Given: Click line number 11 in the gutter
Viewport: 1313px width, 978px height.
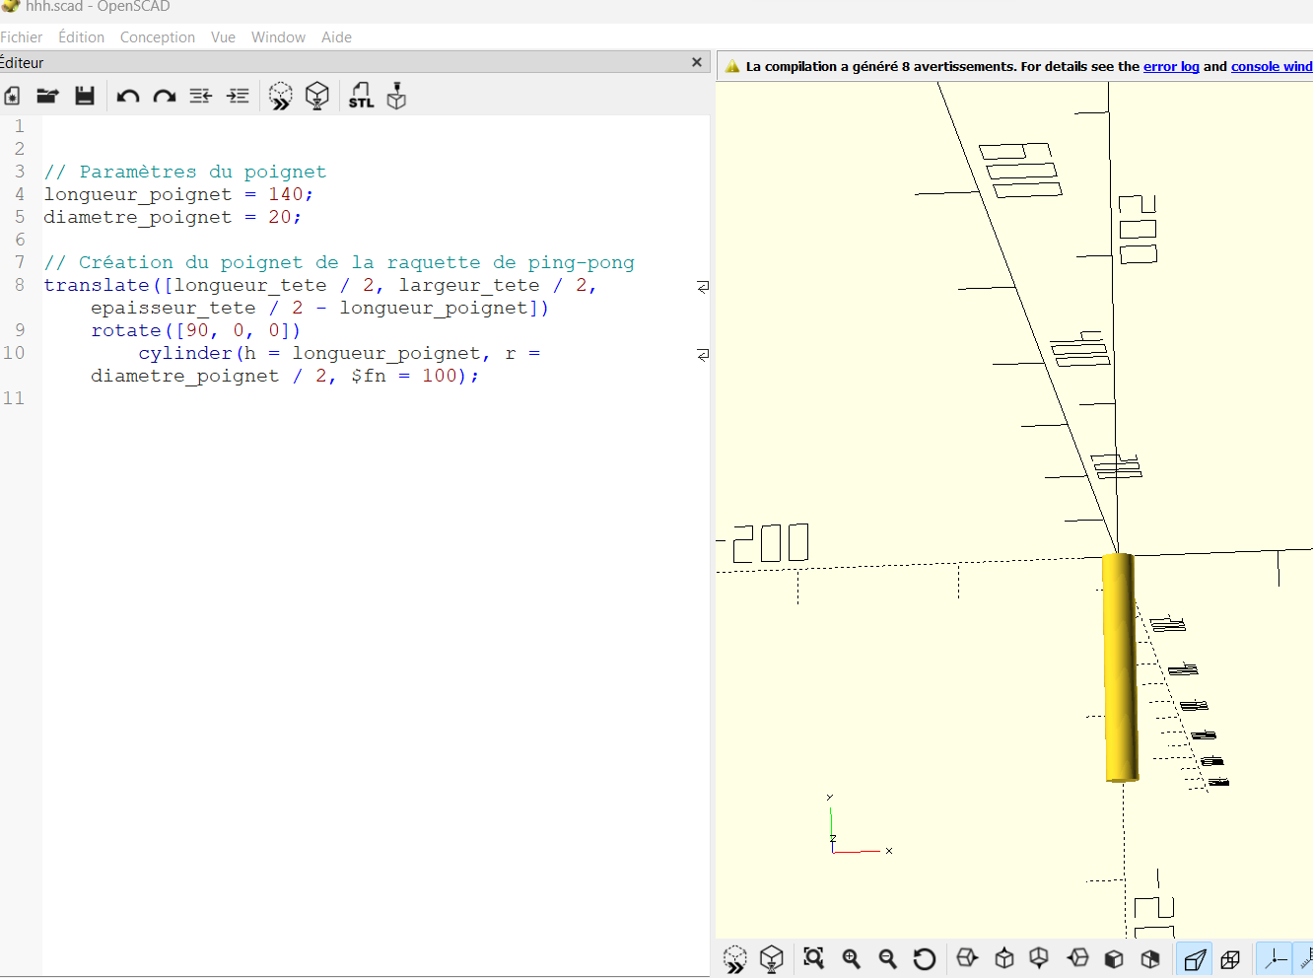Looking at the screenshot, I should pyautogui.click(x=14, y=398).
